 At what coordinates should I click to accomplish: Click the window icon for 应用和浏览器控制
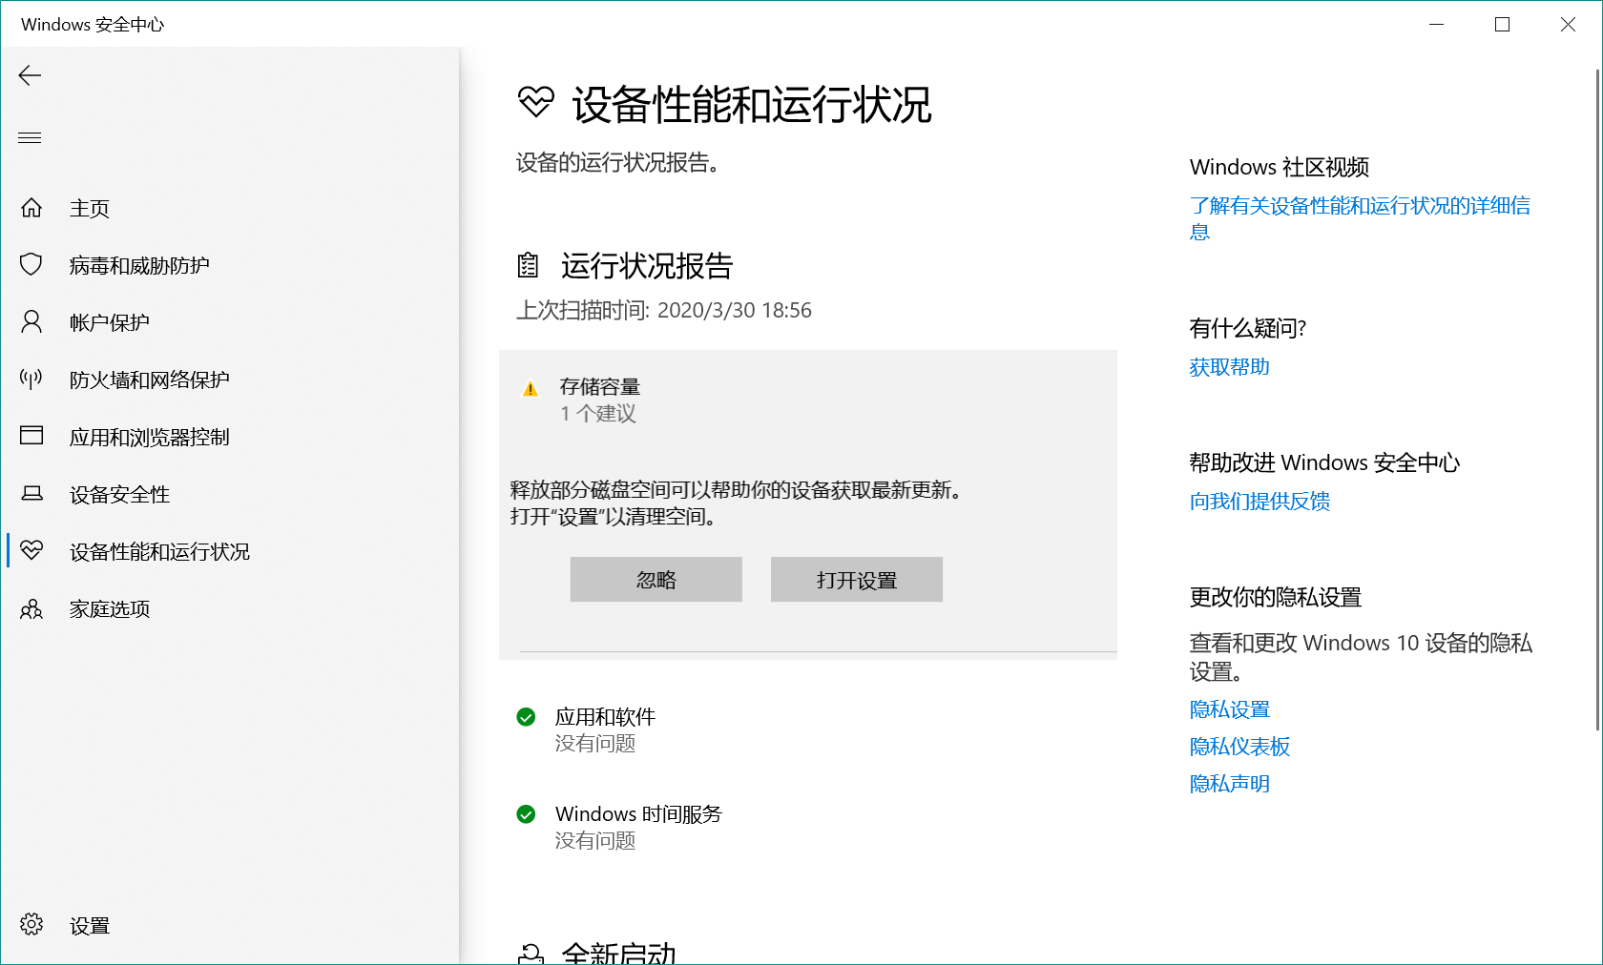click(x=31, y=436)
